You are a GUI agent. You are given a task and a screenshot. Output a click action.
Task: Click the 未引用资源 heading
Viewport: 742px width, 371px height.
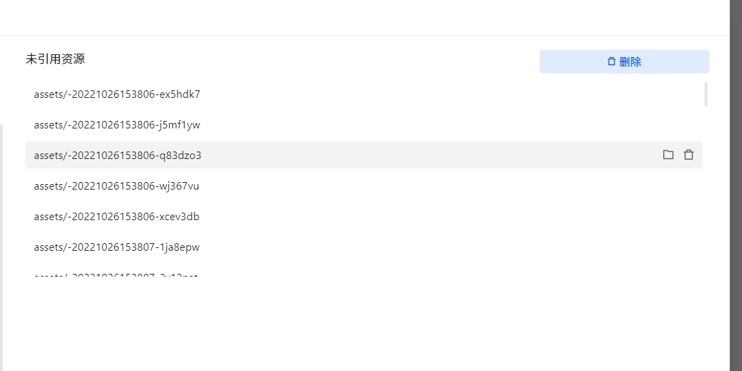tap(55, 59)
